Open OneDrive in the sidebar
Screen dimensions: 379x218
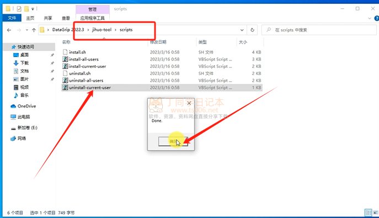(x=26, y=106)
